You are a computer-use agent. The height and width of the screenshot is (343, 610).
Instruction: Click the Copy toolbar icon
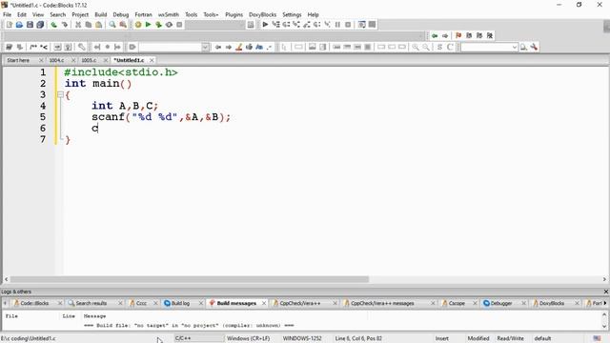(89, 25)
